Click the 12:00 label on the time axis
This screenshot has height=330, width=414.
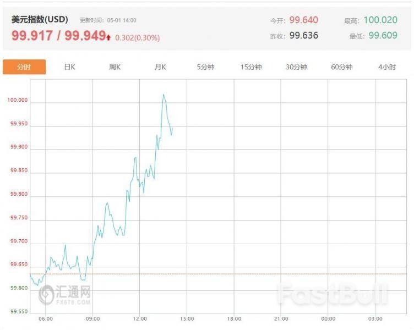[140, 319]
